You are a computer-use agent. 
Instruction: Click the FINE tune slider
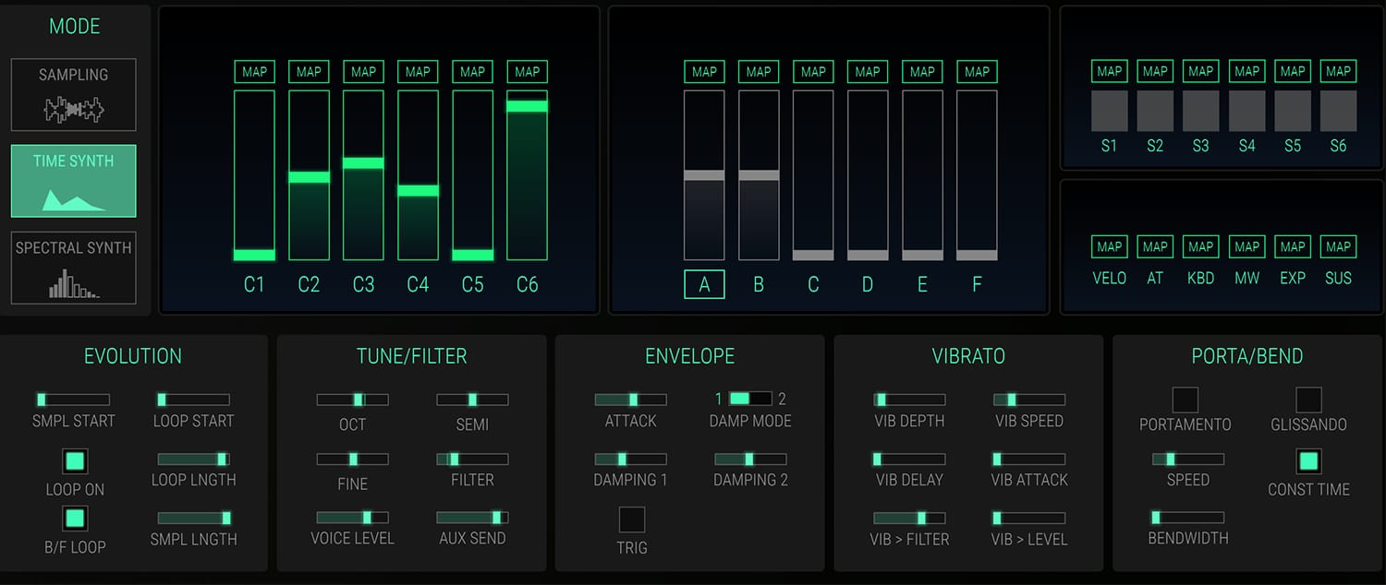click(x=352, y=459)
